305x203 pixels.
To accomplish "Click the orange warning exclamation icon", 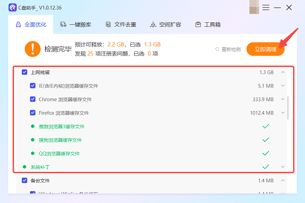I will [32, 49].
